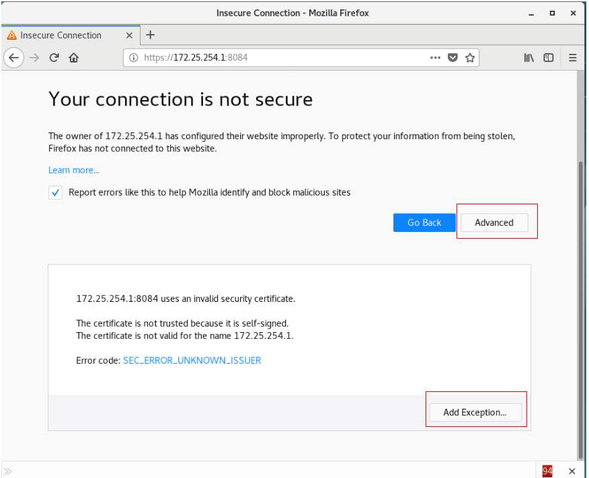
Task: Click the Add Exception button
Action: (475, 412)
